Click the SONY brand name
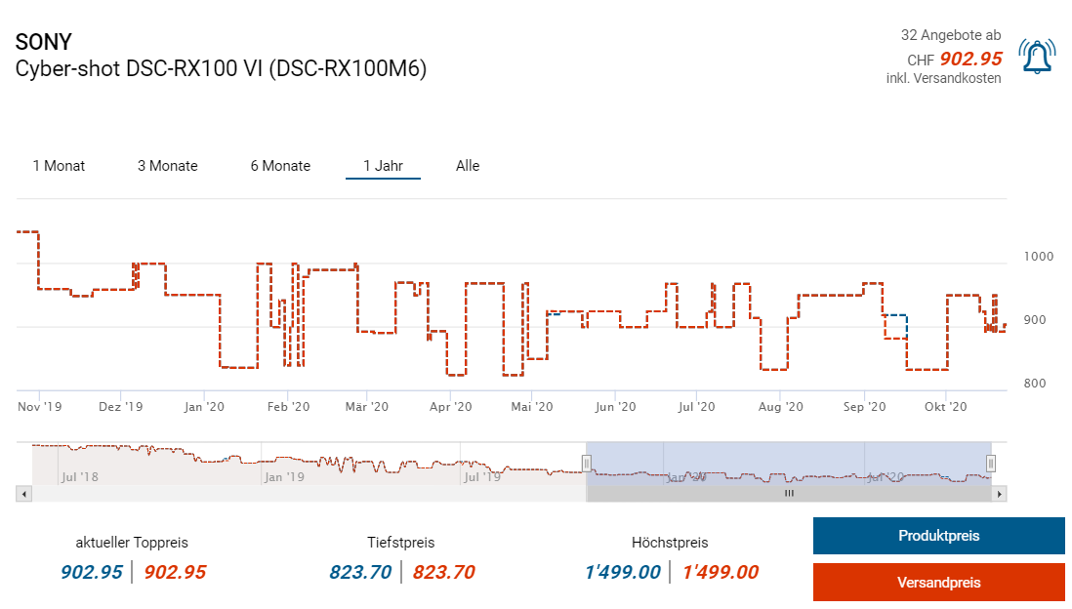The height and width of the screenshot is (609, 1072). [x=43, y=42]
